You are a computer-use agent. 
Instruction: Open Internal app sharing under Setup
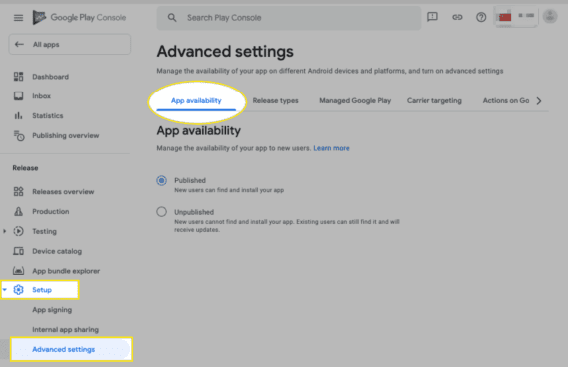[65, 330]
